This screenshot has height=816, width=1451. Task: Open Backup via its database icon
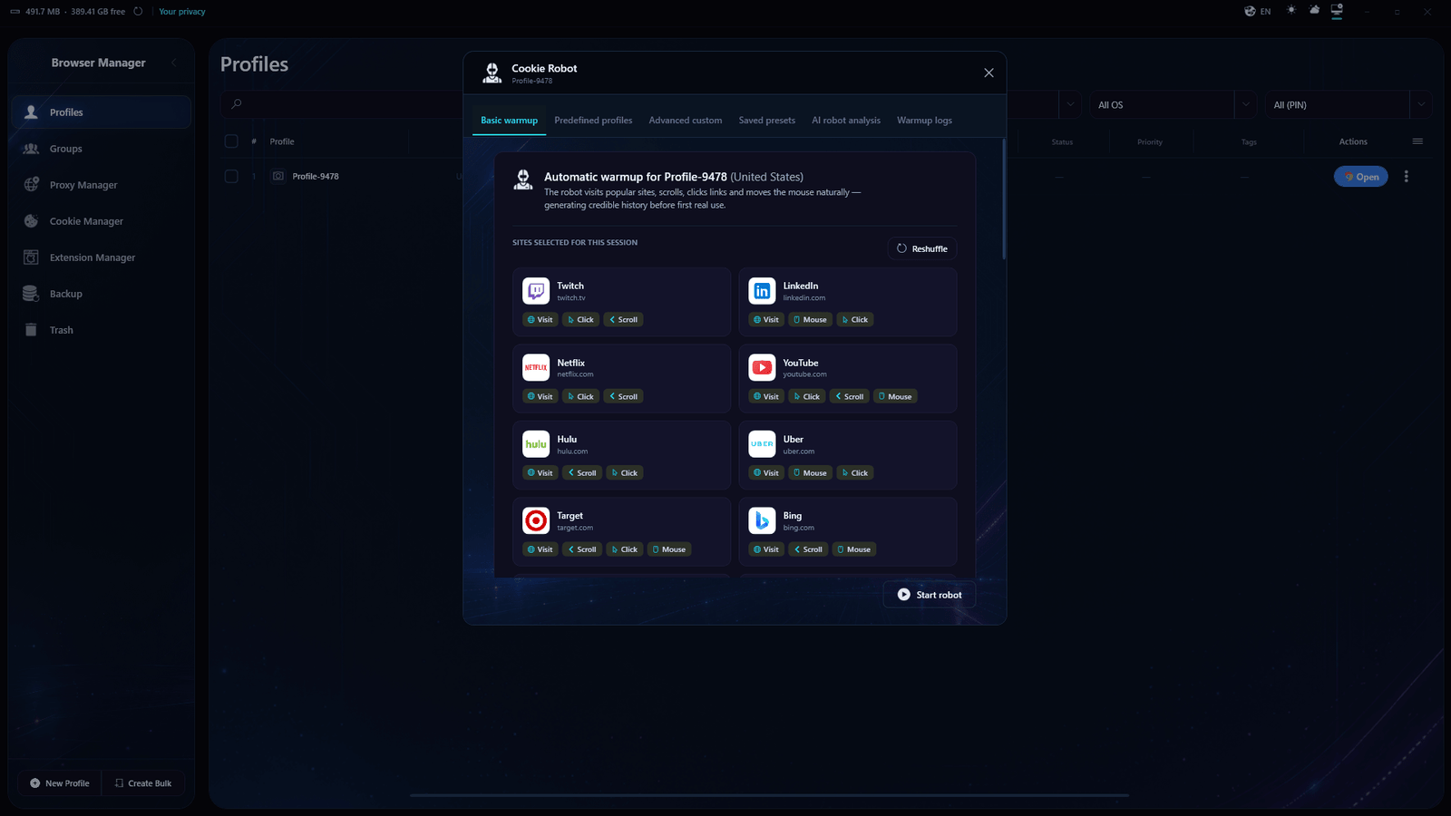[x=31, y=294]
